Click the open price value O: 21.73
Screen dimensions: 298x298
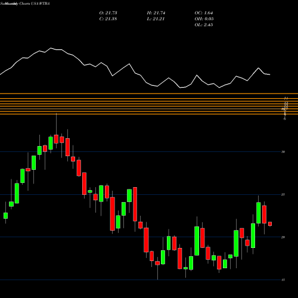108,13
